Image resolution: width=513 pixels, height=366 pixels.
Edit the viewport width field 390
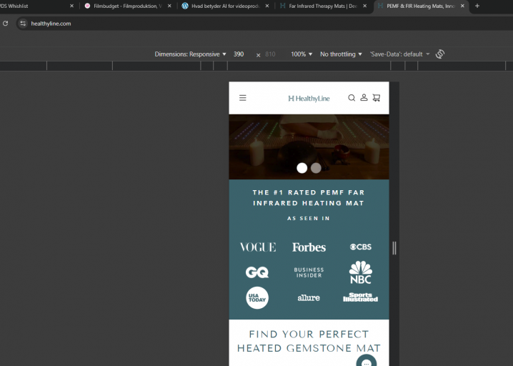(x=239, y=54)
